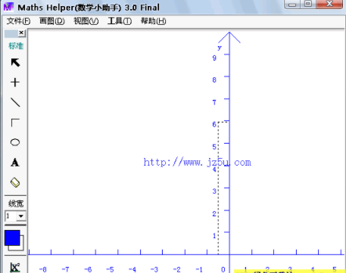This screenshot has height=273, width=346.
Task: Open the 视图(V) menu
Action: point(86,21)
